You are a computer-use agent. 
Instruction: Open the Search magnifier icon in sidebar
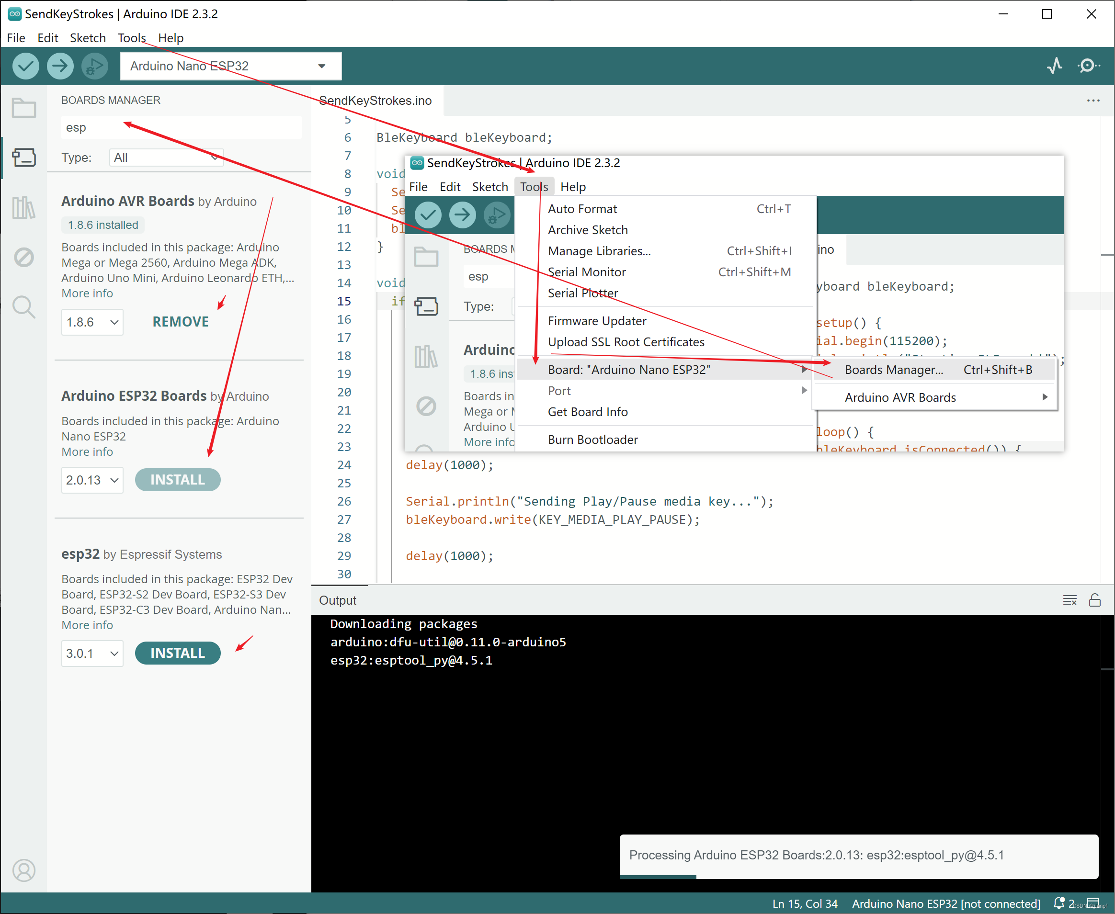23,307
